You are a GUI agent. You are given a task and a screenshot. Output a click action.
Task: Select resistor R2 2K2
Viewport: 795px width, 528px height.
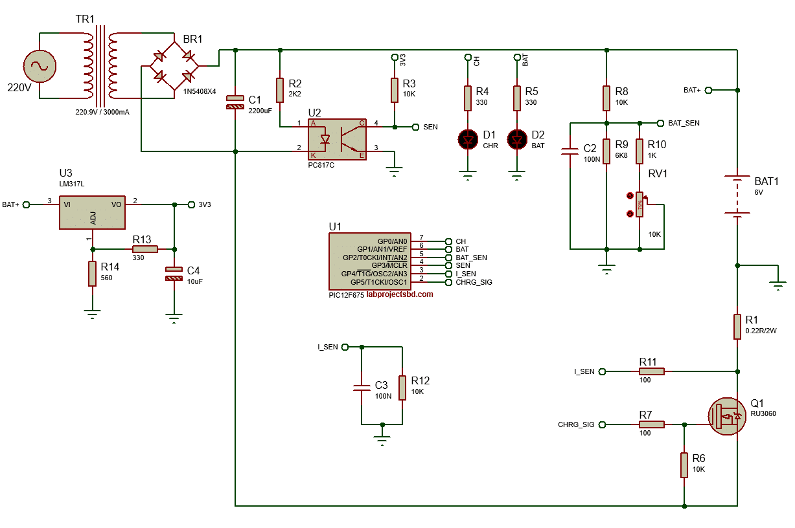[x=280, y=90]
